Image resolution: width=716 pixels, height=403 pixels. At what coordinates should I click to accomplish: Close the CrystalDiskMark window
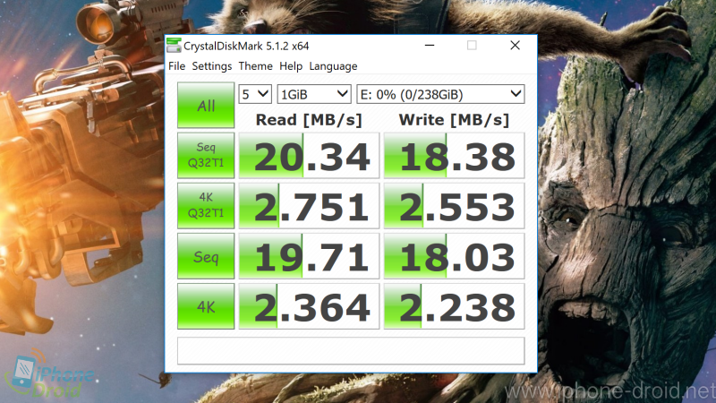(515, 46)
